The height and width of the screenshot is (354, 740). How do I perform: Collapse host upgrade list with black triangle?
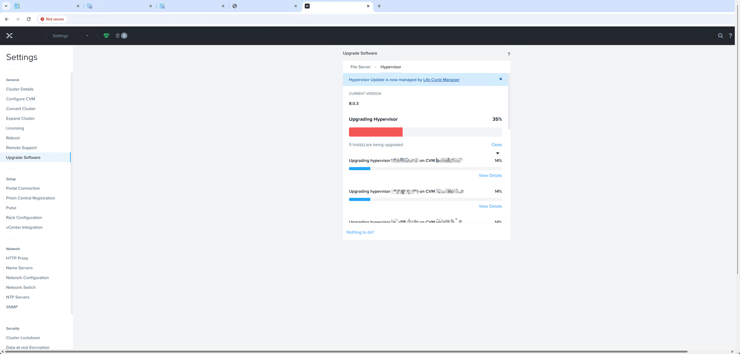(x=498, y=153)
